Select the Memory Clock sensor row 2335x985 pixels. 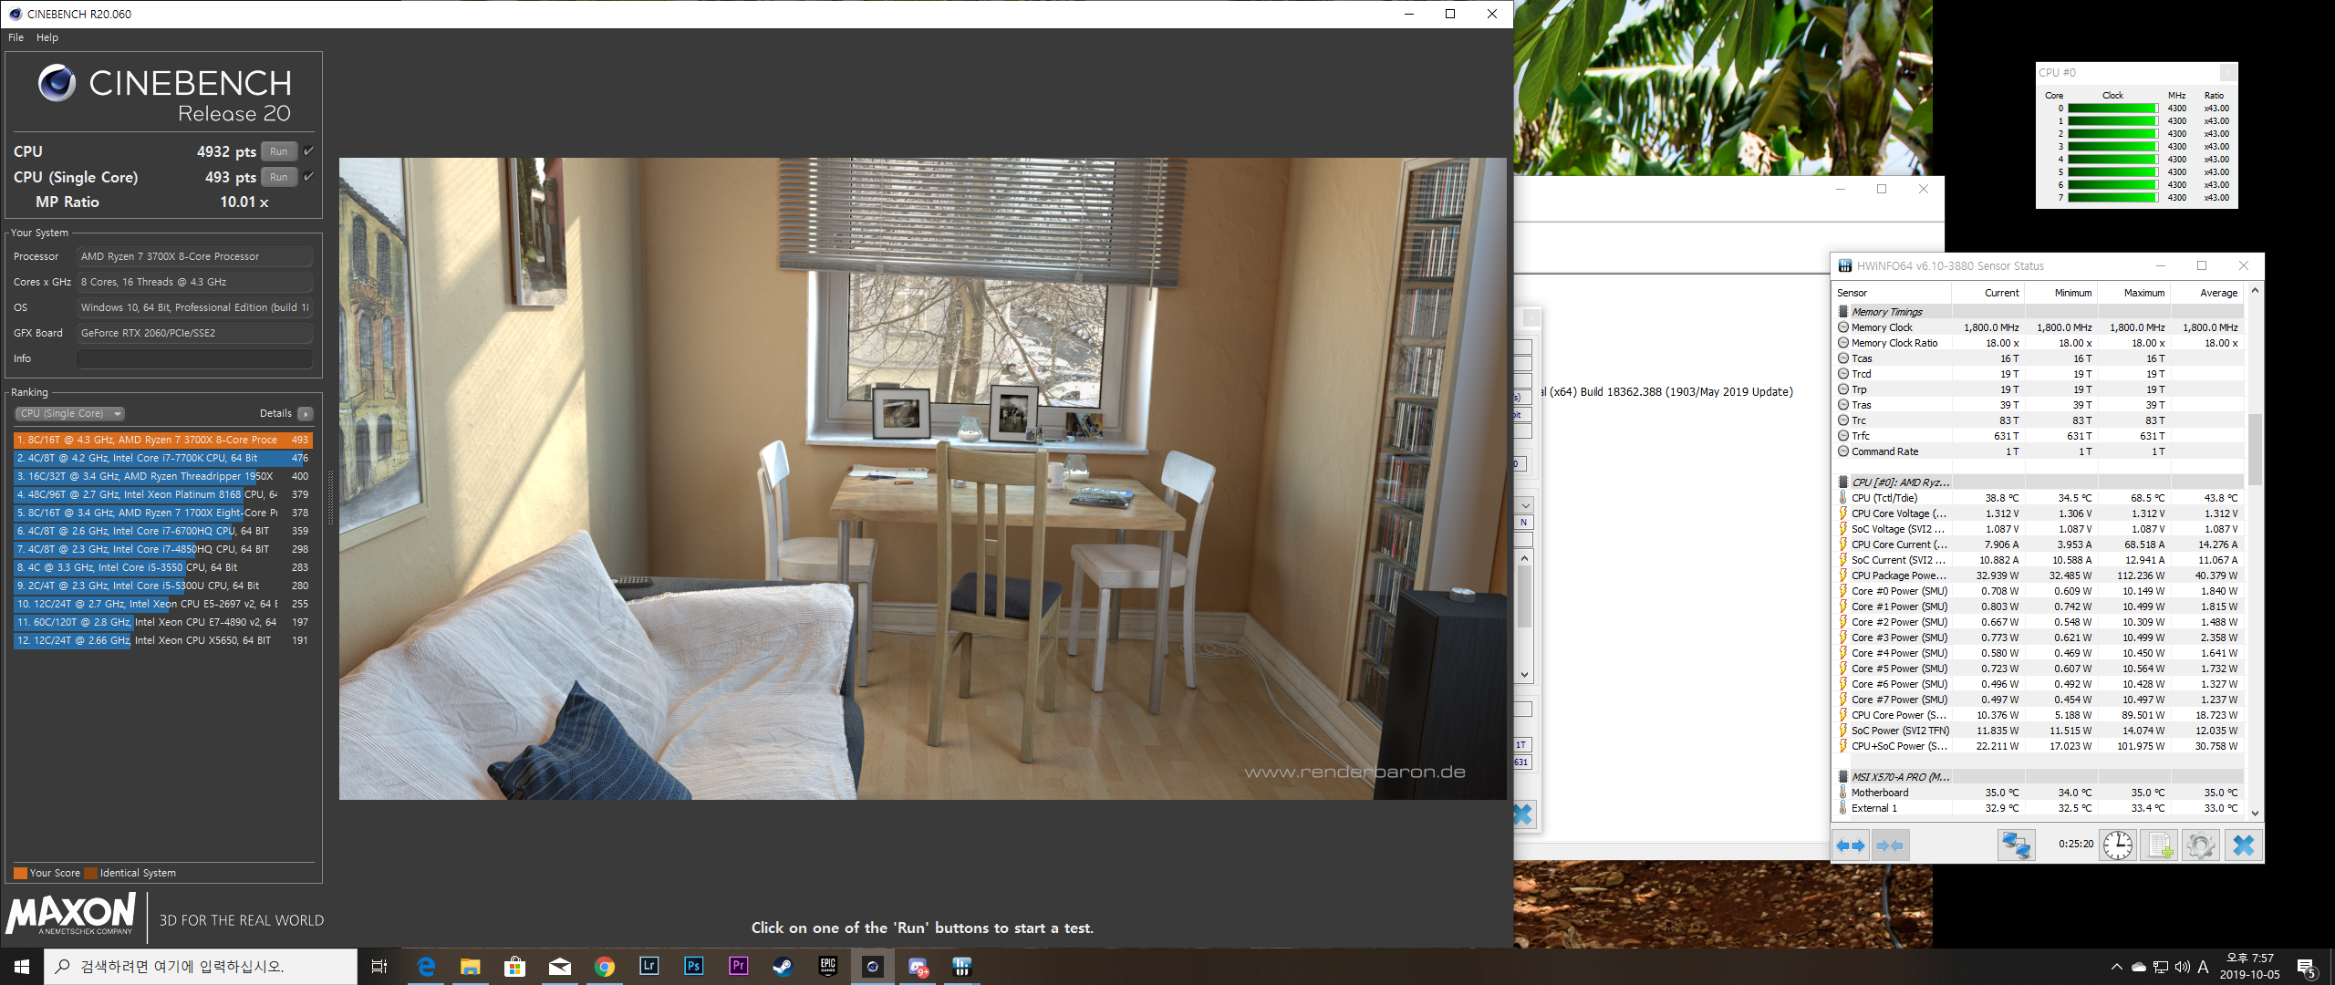[x=2039, y=327]
